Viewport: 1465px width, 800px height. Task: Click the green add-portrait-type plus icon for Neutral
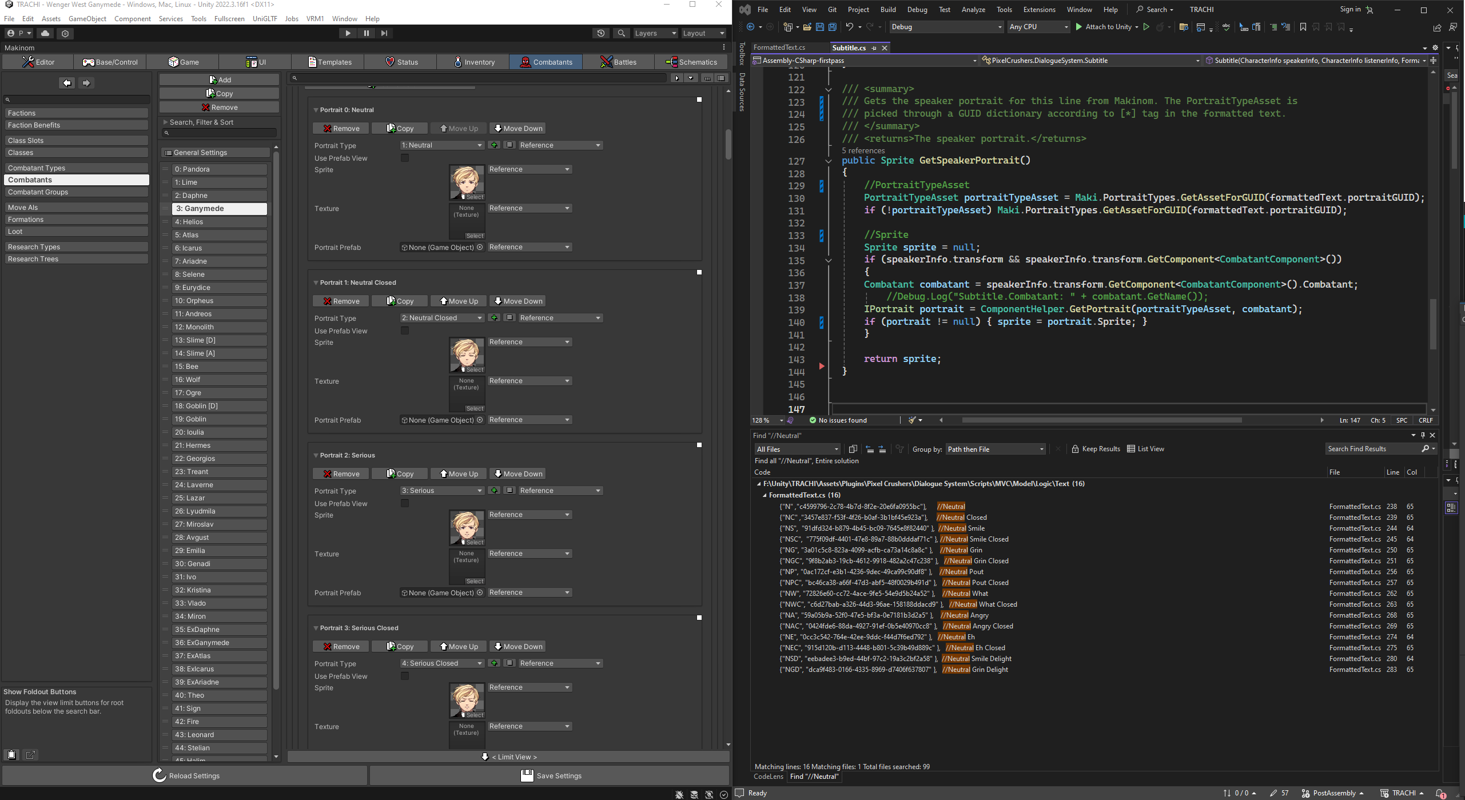tap(494, 145)
